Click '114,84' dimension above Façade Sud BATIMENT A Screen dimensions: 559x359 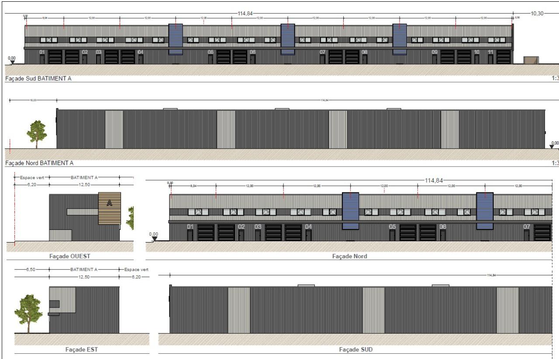click(x=245, y=14)
